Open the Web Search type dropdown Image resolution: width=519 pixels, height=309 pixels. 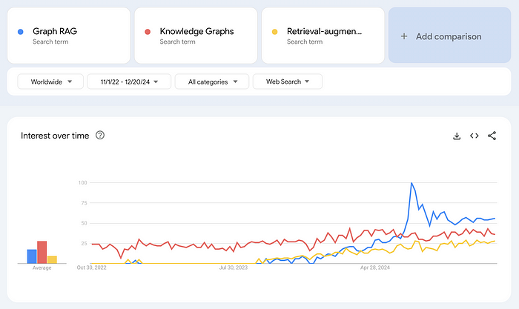click(x=287, y=82)
